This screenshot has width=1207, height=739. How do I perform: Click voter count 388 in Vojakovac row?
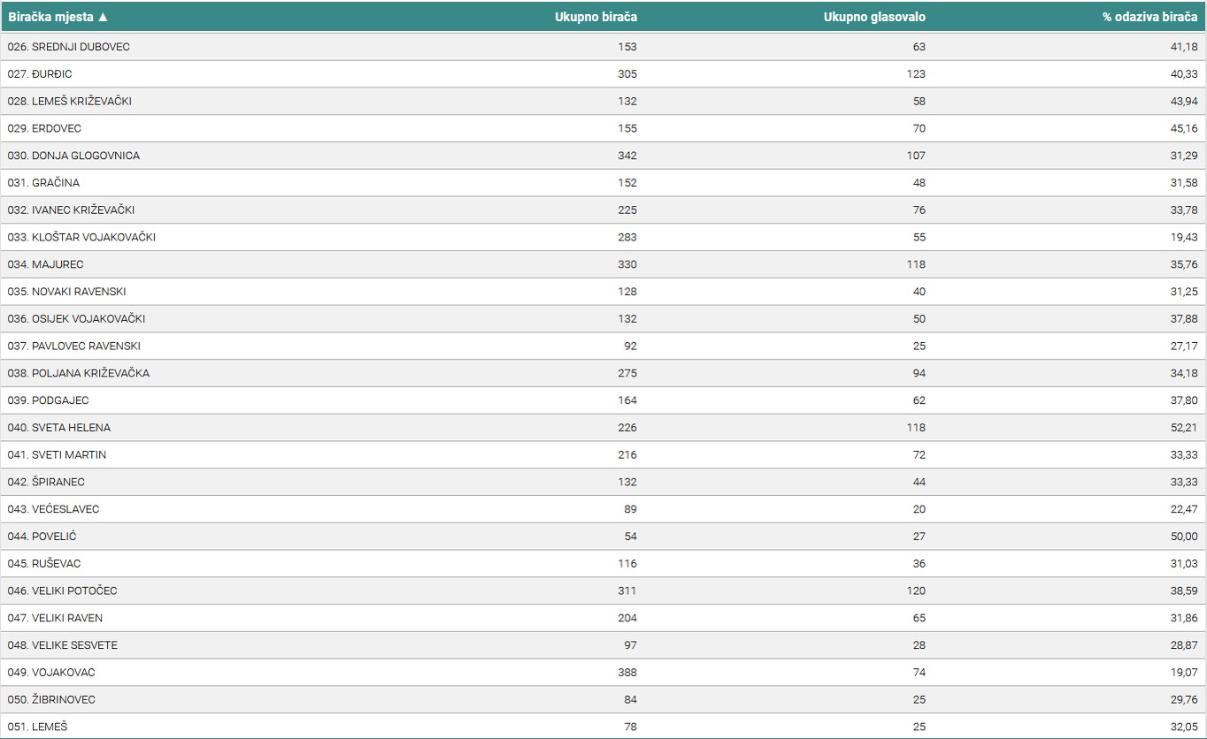(x=627, y=672)
